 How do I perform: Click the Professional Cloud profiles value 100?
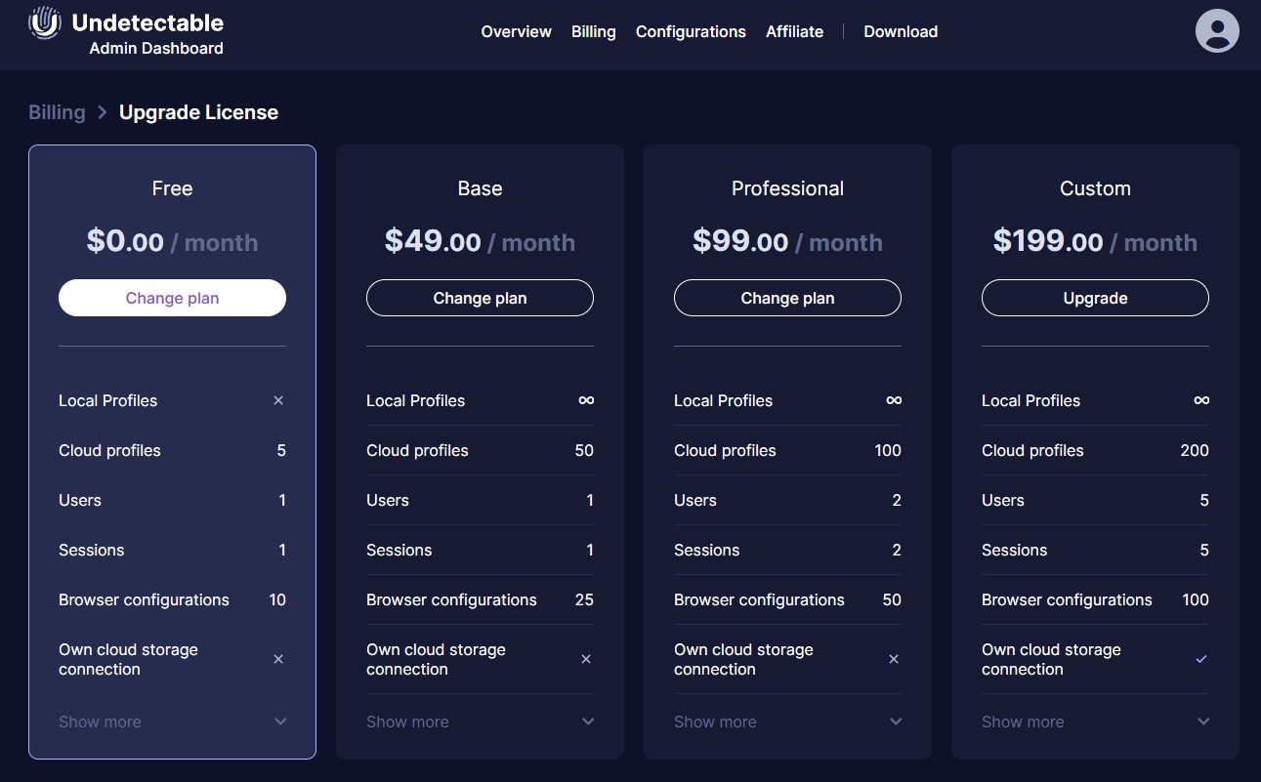888,450
